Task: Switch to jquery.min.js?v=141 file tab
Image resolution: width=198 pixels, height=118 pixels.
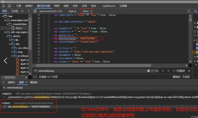Action: 51,11
